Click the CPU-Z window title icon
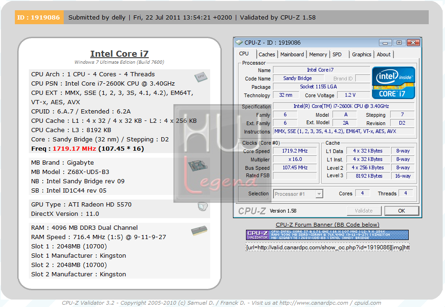This screenshot has height=307, width=445. pyautogui.click(x=239, y=43)
